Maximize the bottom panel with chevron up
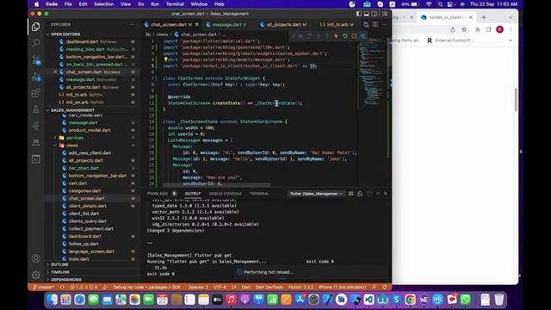Image resolution: width=551 pixels, height=310 pixels. 378,194
